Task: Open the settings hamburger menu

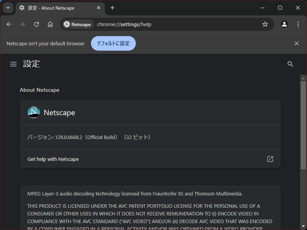Action: pyautogui.click(x=14, y=64)
